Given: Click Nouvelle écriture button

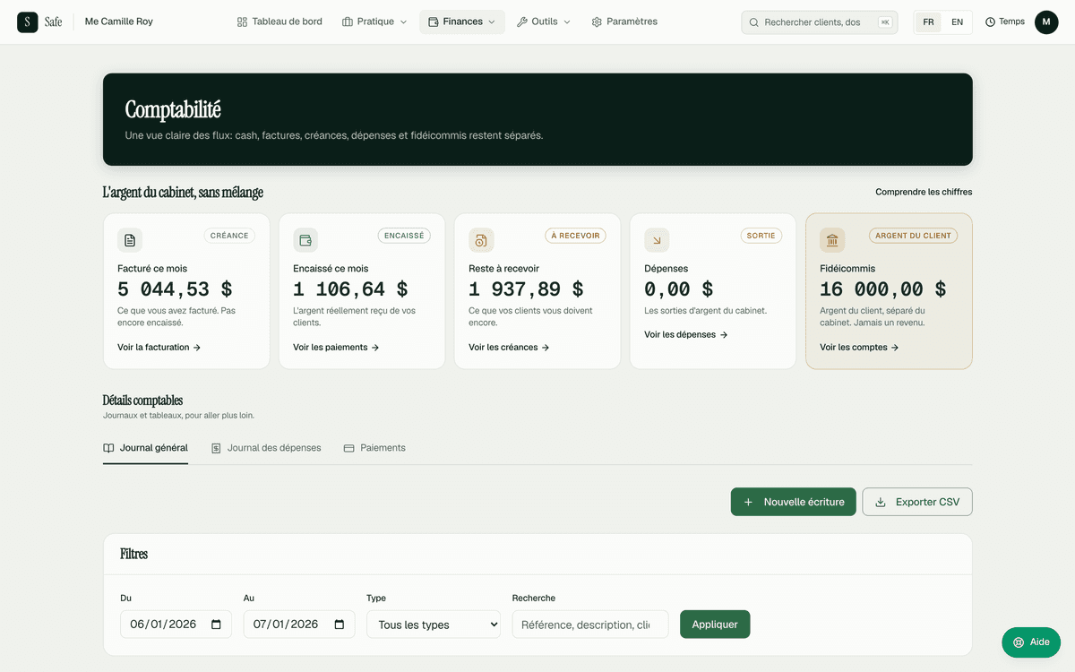Looking at the screenshot, I should pos(794,502).
